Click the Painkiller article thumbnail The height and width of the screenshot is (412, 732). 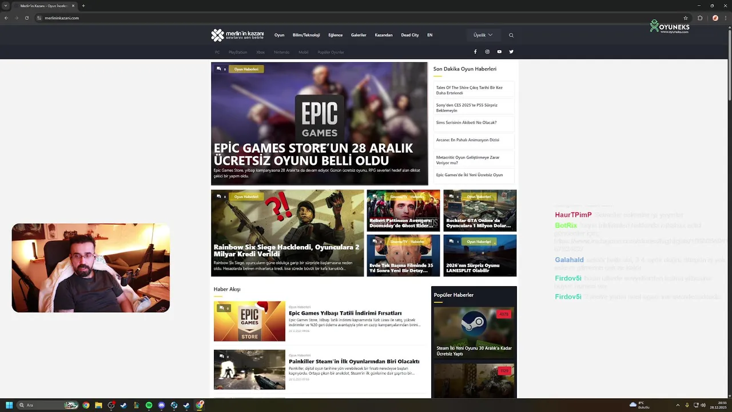249,369
